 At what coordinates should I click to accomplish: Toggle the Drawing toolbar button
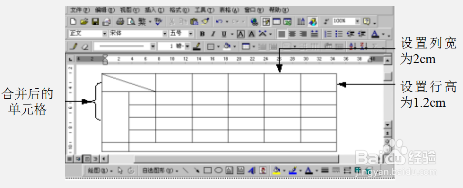312,21
